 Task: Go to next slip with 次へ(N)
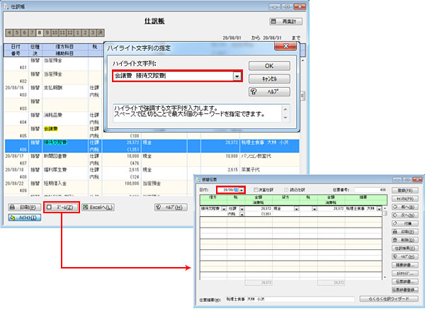coord(405,215)
